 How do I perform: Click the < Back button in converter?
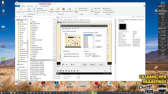pyautogui.click(x=85, y=64)
